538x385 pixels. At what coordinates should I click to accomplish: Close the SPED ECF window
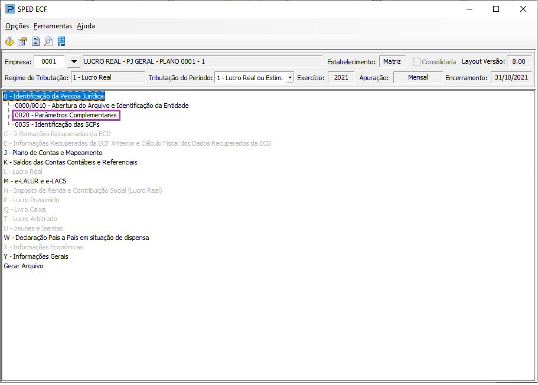click(x=523, y=9)
